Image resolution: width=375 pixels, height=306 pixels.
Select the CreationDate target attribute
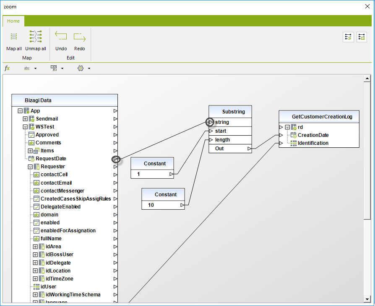click(x=313, y=135)
